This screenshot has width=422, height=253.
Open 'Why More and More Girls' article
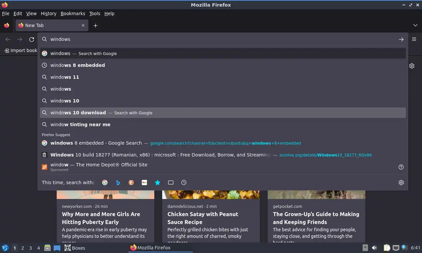[x=101, y=218]
